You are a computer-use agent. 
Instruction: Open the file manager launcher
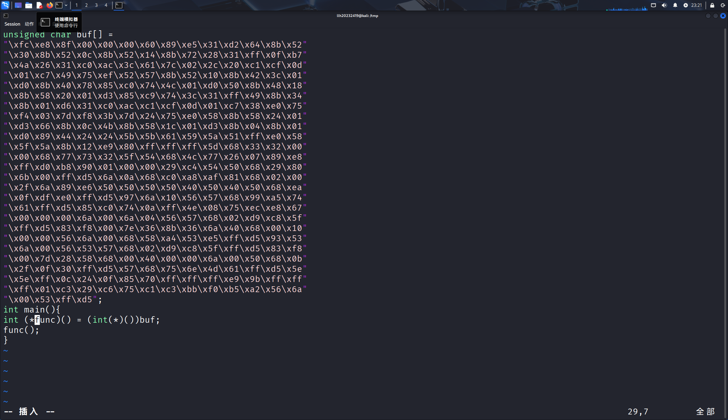click(28, 5)
